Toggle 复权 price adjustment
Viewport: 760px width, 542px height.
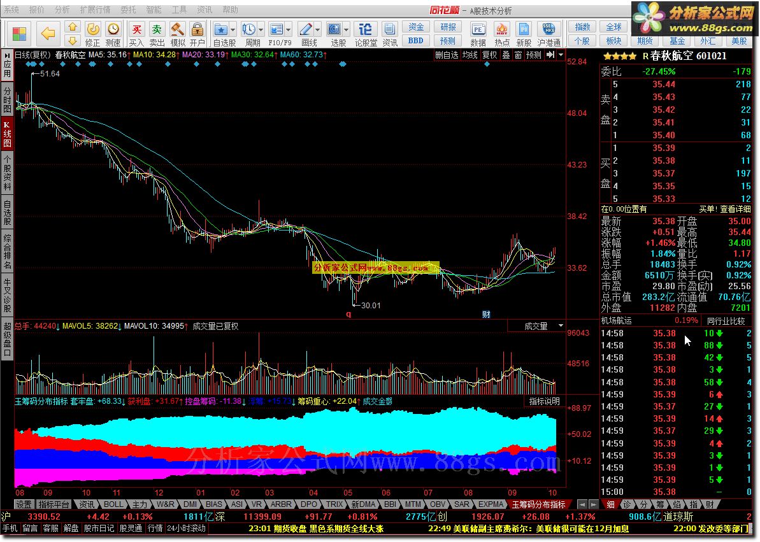click(489, 55)
